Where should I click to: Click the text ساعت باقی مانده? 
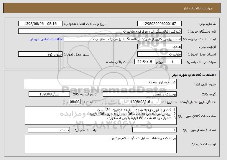click(x=120, y=62)
